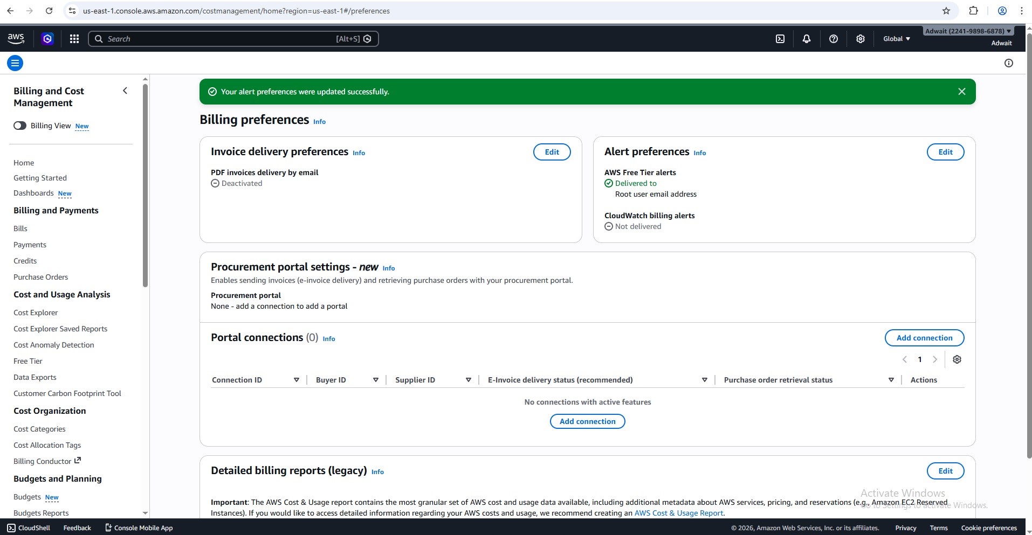Open the settings gear in the AWS header
The width and height of the screenshot is (1032, 535).
[860, 39]
